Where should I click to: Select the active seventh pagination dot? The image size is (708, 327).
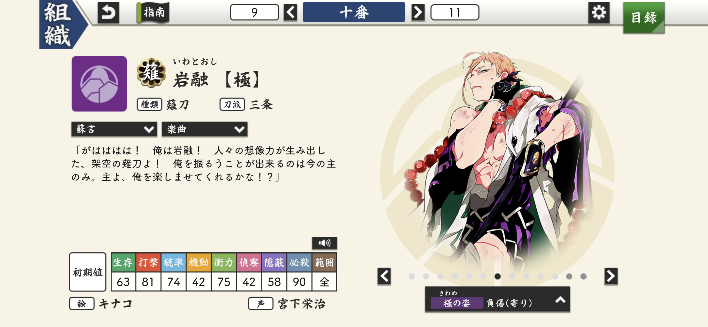pos(497,276)
